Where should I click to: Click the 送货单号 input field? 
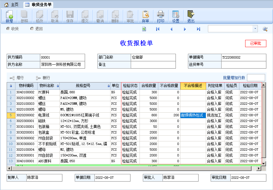[x=244, y=65]
